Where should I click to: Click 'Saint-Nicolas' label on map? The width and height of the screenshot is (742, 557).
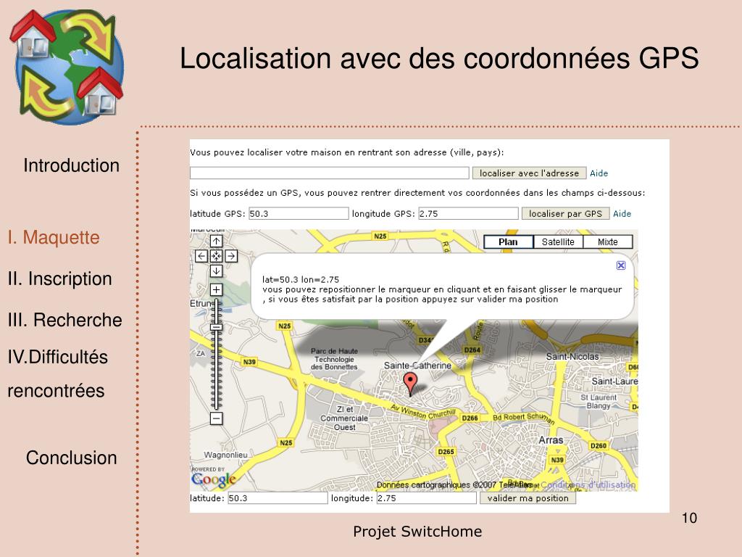[572, 357]
